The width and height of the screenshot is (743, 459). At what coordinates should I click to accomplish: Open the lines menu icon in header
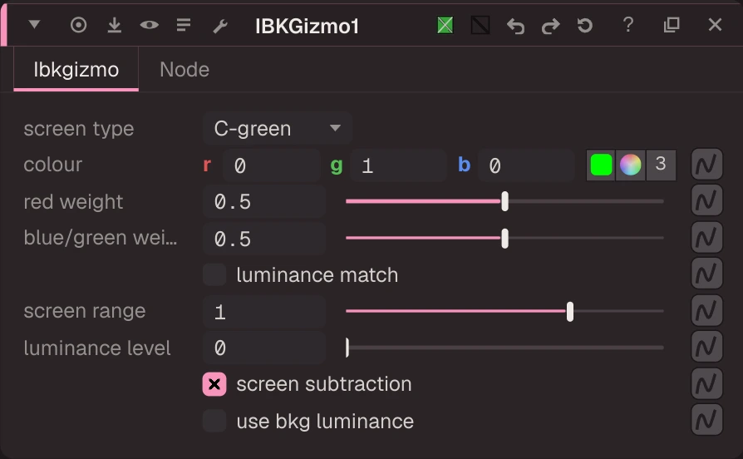pos(184,25)
